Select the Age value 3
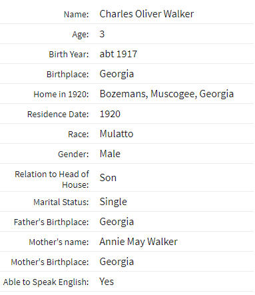 (x=102, y=34)
